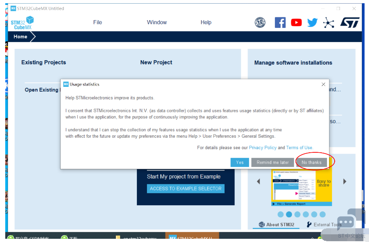
Task: Click the Existing Projects heading
Action: (44, 62)
